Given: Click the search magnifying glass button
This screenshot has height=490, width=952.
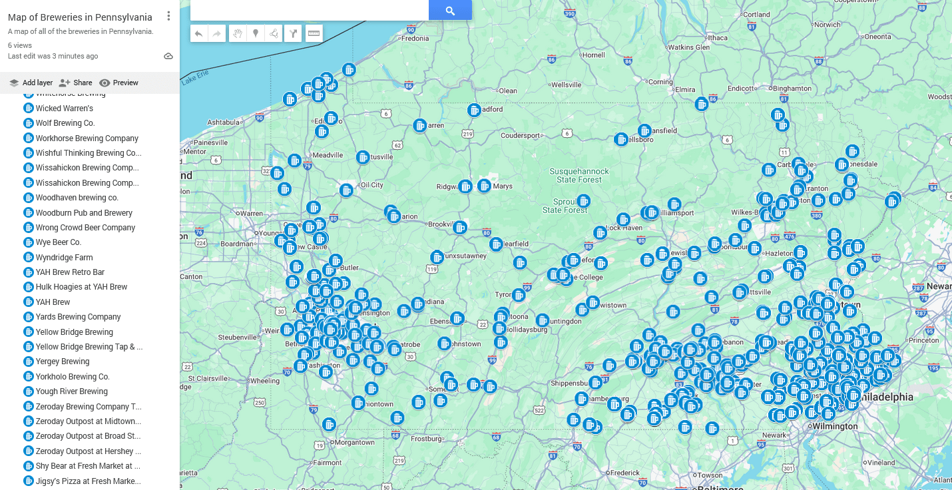Looking at the screenshot, I should pos(450,10).
